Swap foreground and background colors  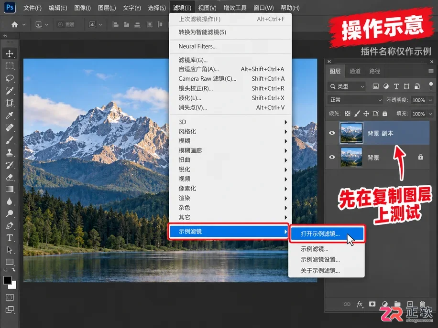pos(13,270)
